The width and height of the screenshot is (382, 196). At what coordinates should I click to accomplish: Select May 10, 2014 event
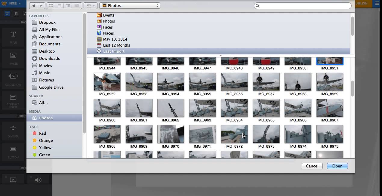115,39
